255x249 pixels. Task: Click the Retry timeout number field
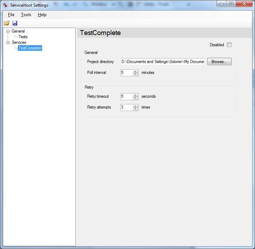127,96
